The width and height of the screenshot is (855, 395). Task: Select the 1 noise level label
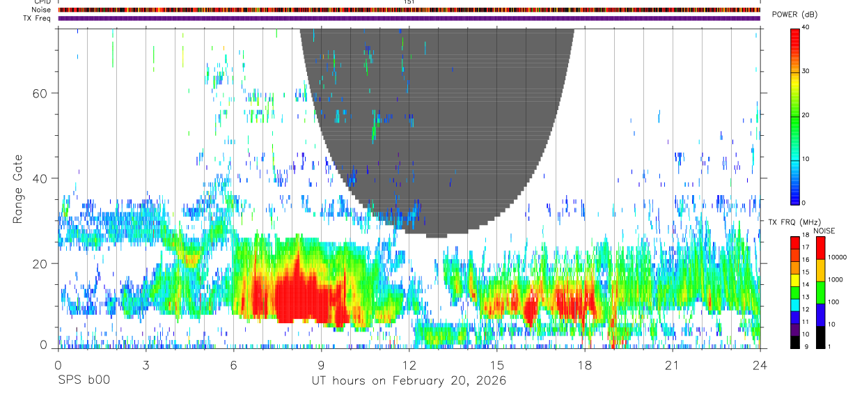point(829,346)
